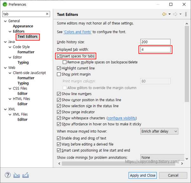
Task: Click the scroll right arrow
Action: click(x=182, y=164)
